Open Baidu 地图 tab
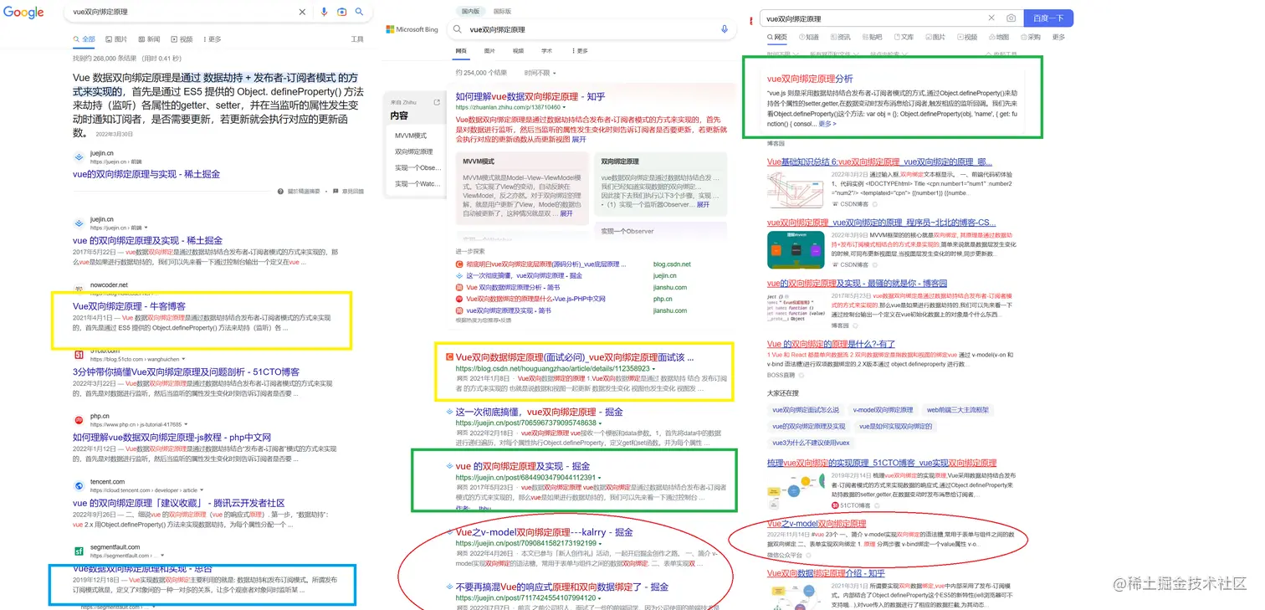 [x=998, y=37]
